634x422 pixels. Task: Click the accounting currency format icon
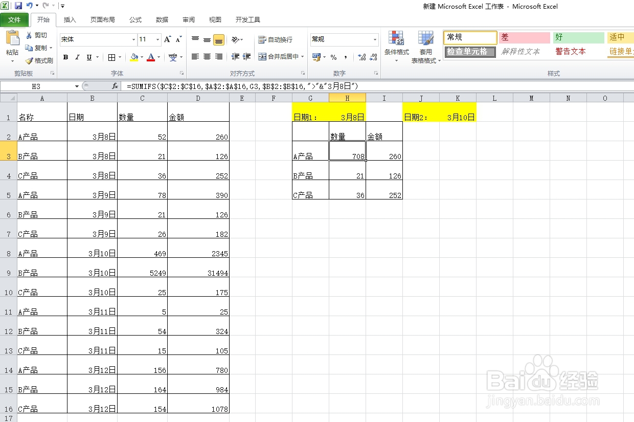(316, 57)
